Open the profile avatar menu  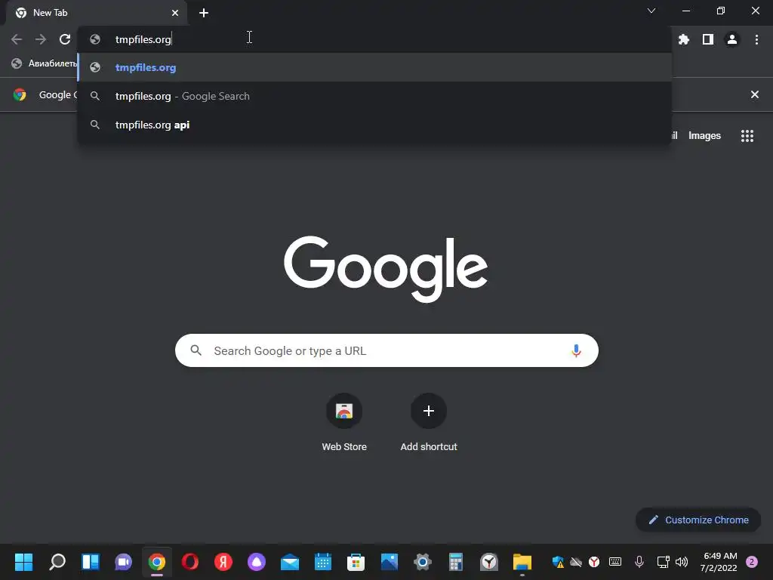(732, 39)
